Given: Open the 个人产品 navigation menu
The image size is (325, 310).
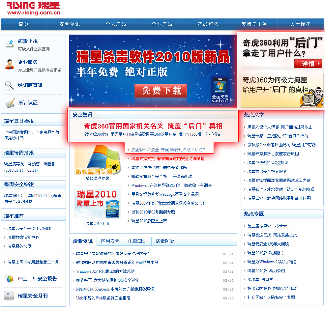Looking at the screenshot, I should (x=116, y=24).
